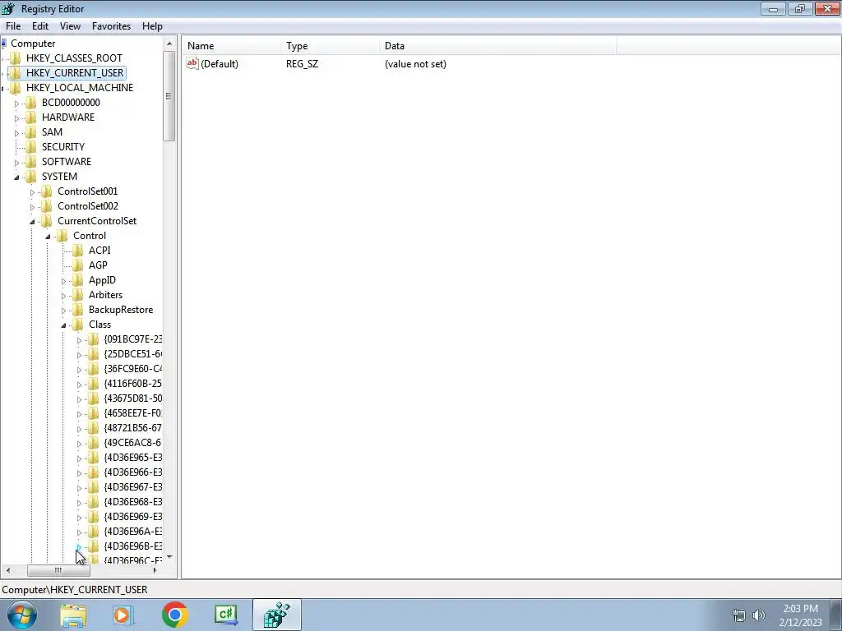Image resolution: width=842 pixels, height=631 pixels.
Task: Click the Control key folder icon
Action: pos(62,236)
